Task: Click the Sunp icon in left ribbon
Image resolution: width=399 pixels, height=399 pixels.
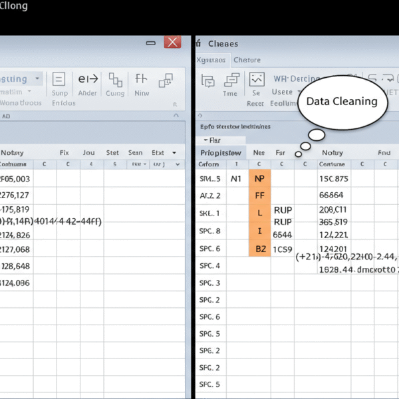Action: tap(59, 81)
